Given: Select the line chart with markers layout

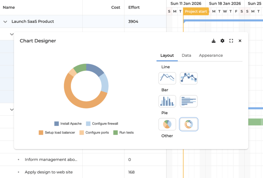Looking at the screenshot, I should [189, 78].
